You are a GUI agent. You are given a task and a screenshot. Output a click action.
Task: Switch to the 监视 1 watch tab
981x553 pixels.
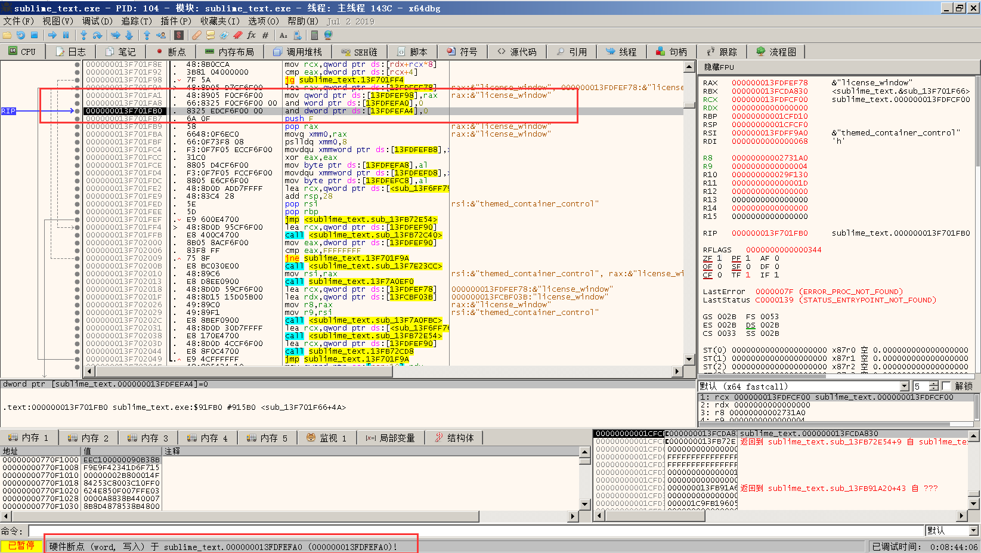(326, 438)
